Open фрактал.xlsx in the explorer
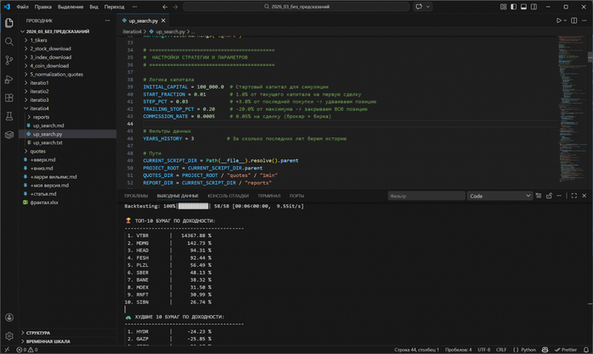This screenshot has width=593, height=354. (x=44, y=202)
